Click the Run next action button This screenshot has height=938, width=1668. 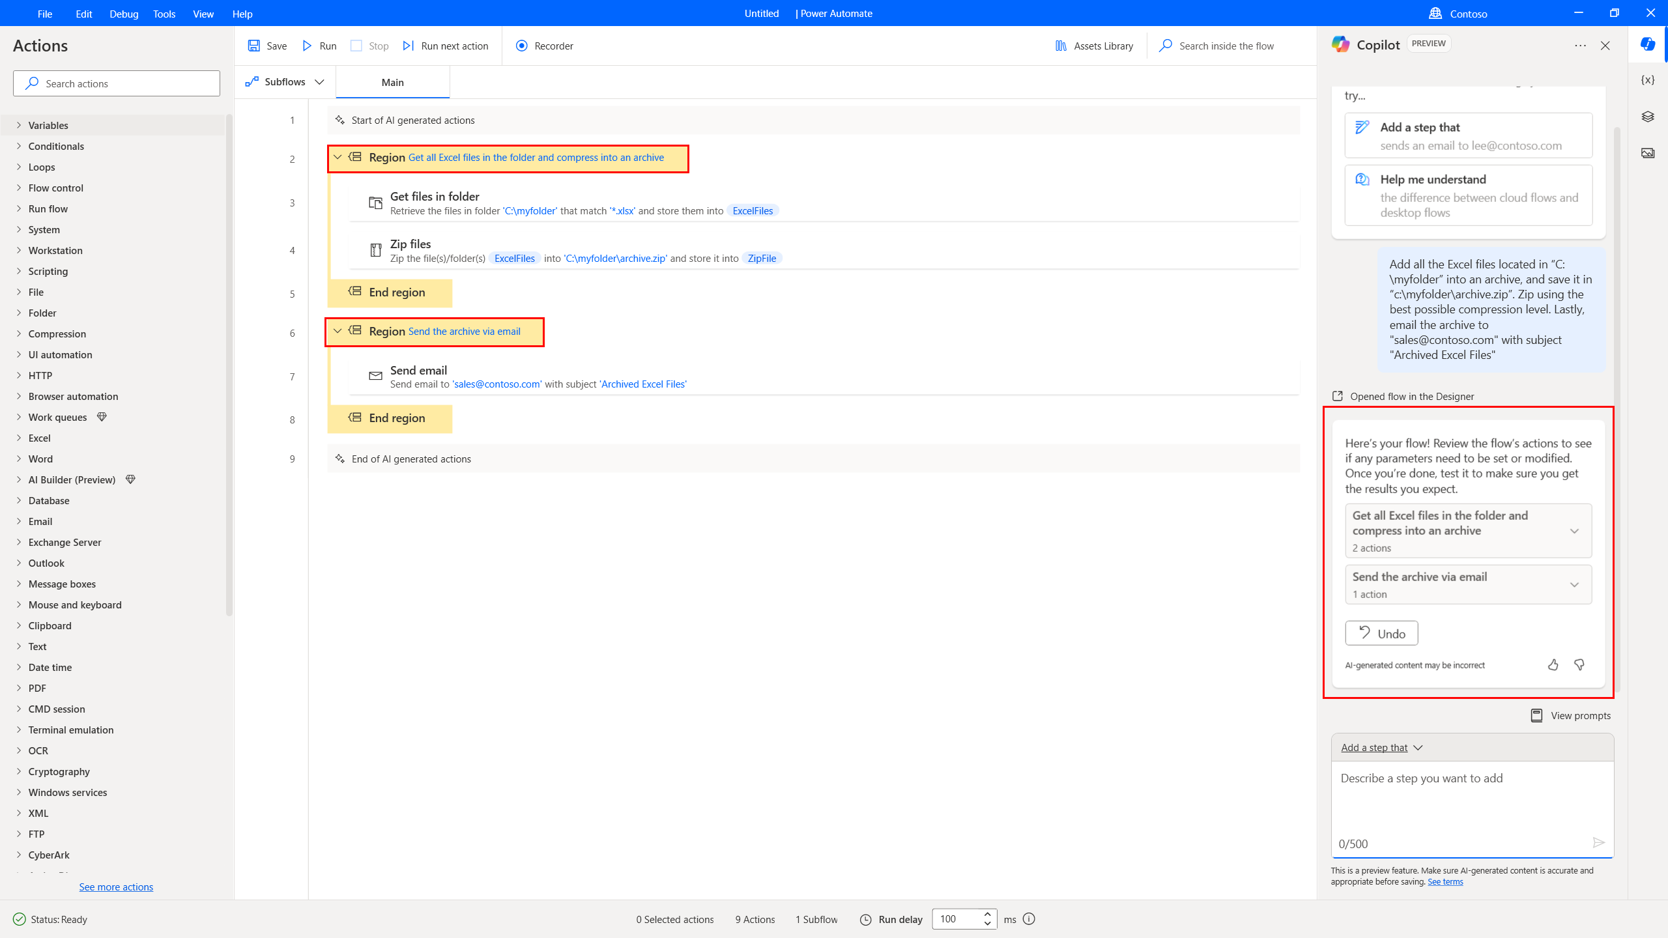[447, 46]
